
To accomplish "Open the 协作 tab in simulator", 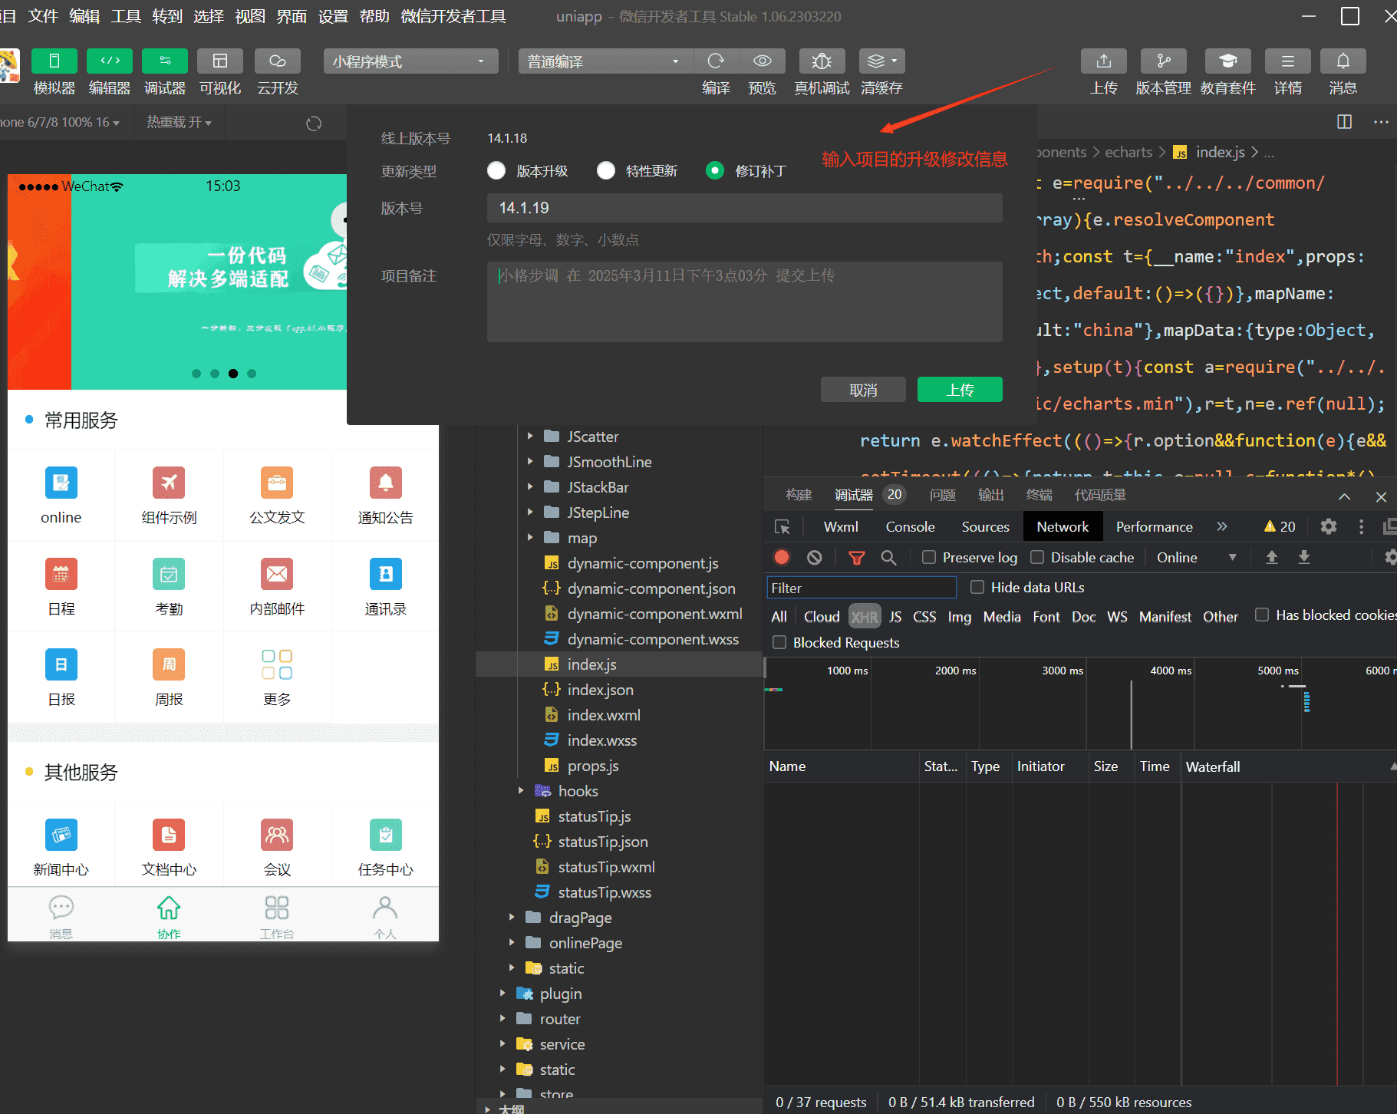I will pos(169,915).
